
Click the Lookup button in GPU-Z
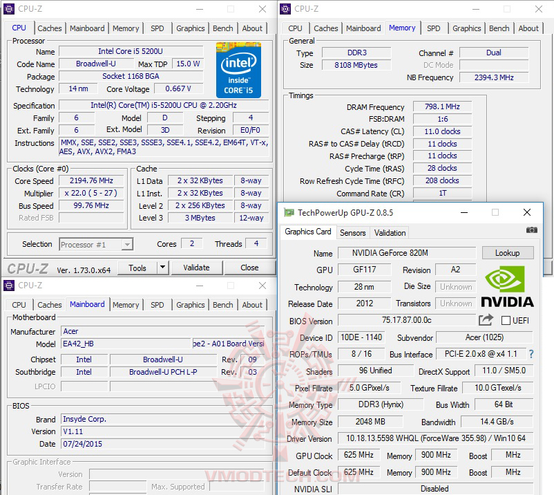(x=507, y=253)
